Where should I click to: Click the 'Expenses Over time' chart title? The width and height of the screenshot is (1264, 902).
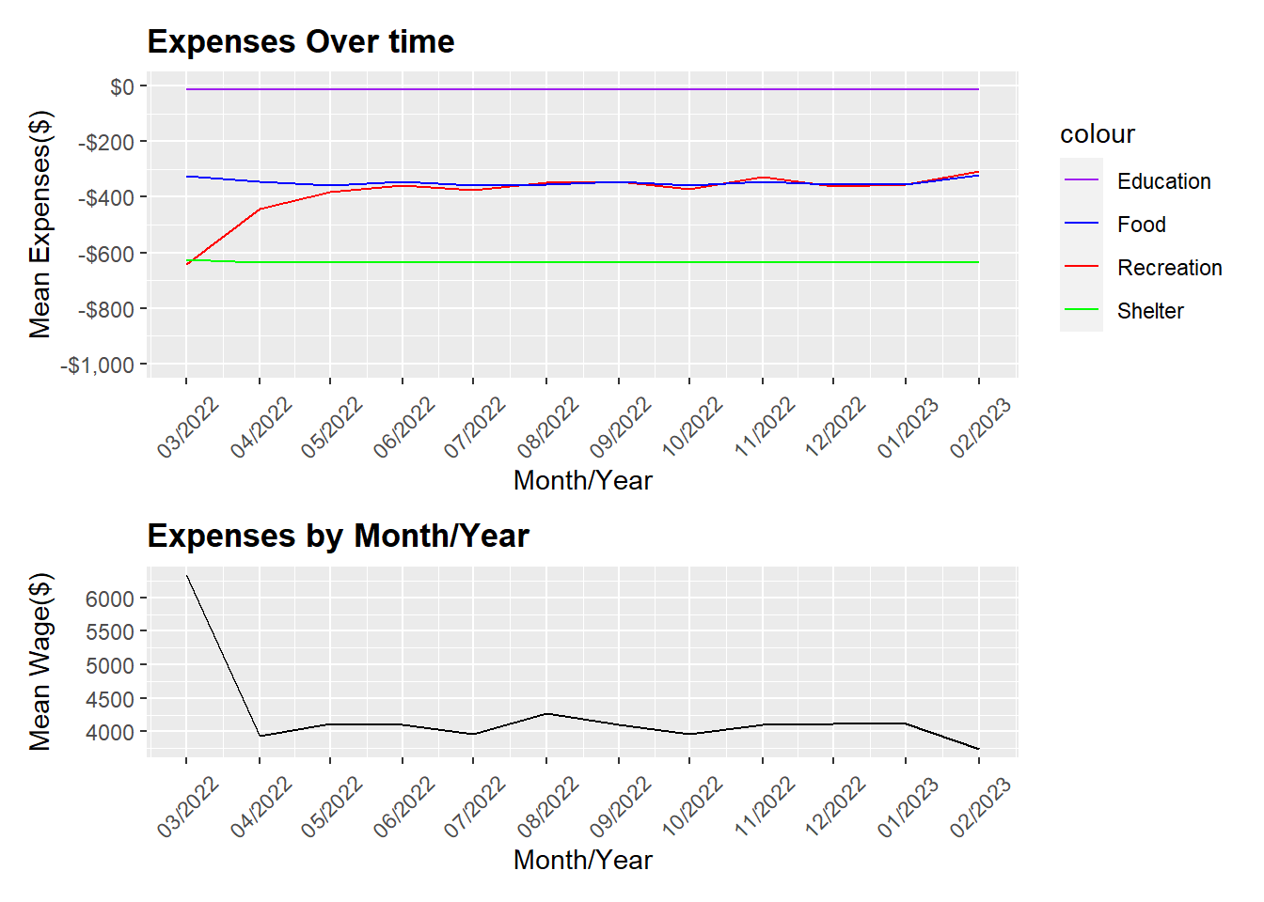[301, 42]
